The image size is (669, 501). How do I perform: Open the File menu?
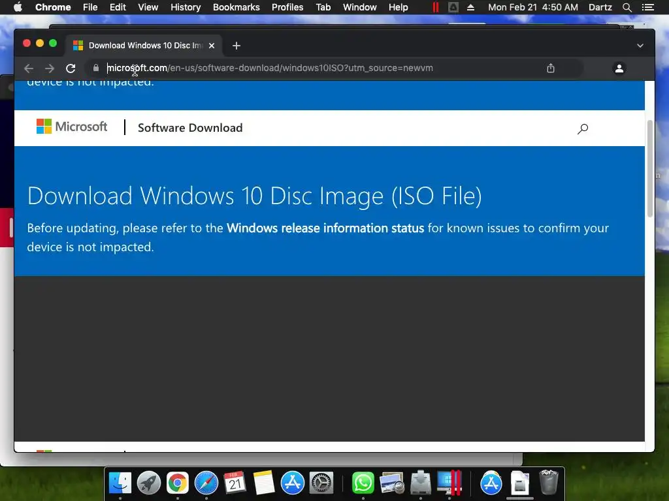[x=90, y=7]
